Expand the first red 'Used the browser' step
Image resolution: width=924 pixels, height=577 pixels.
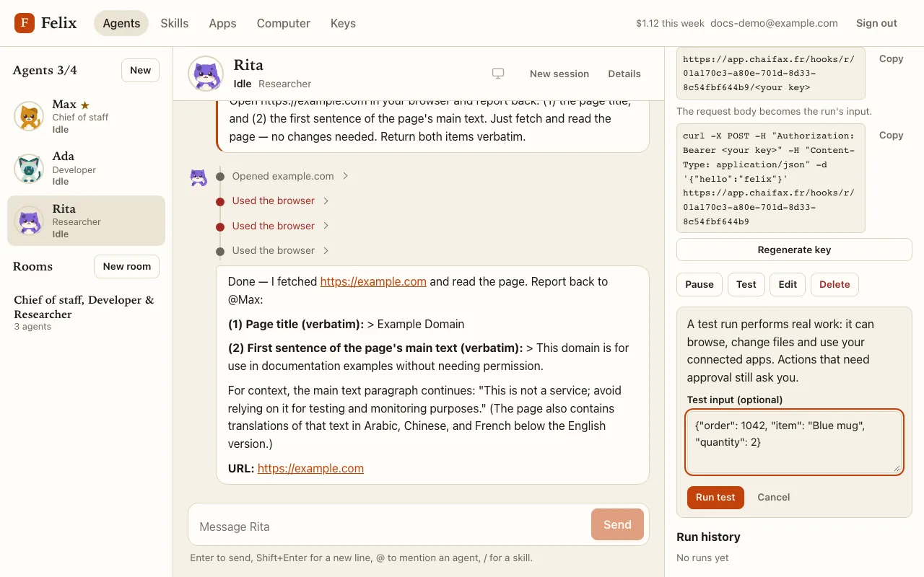(281, 201)
